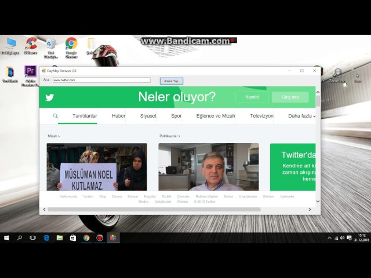Screen dimensions: 371x278
Task: Switch to the Haber tab
Action: point(118,116)
